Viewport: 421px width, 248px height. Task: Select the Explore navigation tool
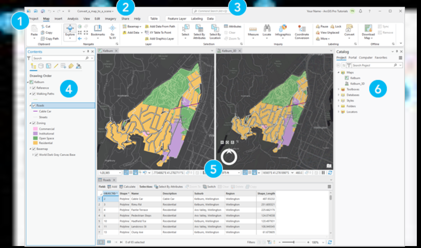click(70, 30)
